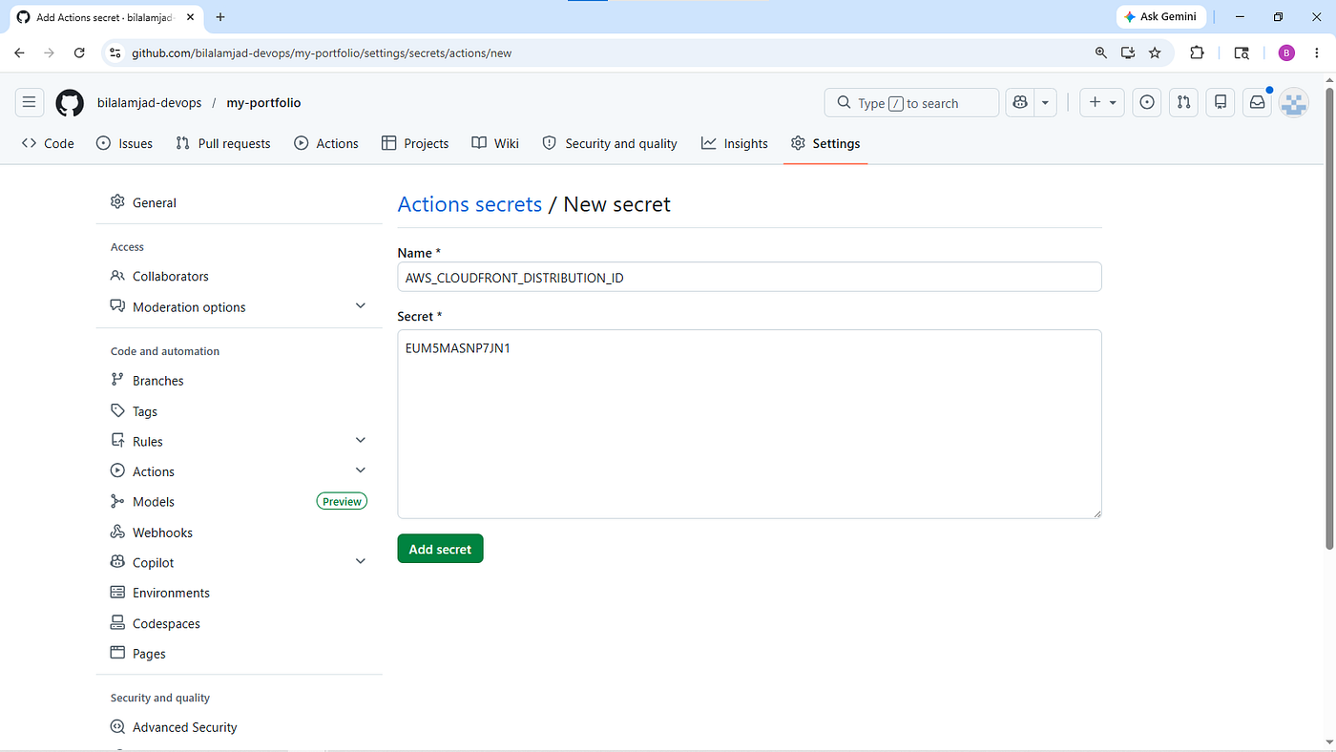Expand the sidebar Copilot section chevron
The height and width of the screenshot is (752, 1336).
click(361, 561)
